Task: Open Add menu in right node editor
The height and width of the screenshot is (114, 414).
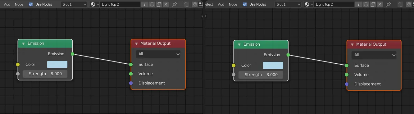Action: (221, 4)
